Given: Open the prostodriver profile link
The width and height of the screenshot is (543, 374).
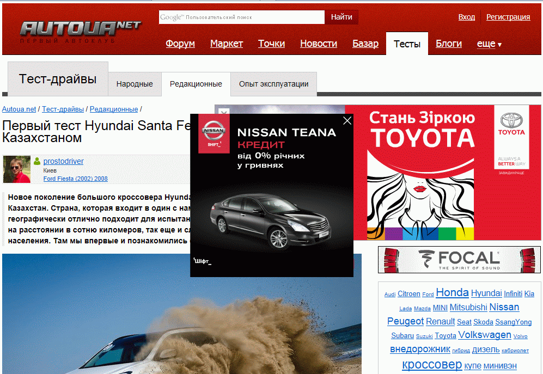Looking at the screenshot, I should [x=63, y=161].
